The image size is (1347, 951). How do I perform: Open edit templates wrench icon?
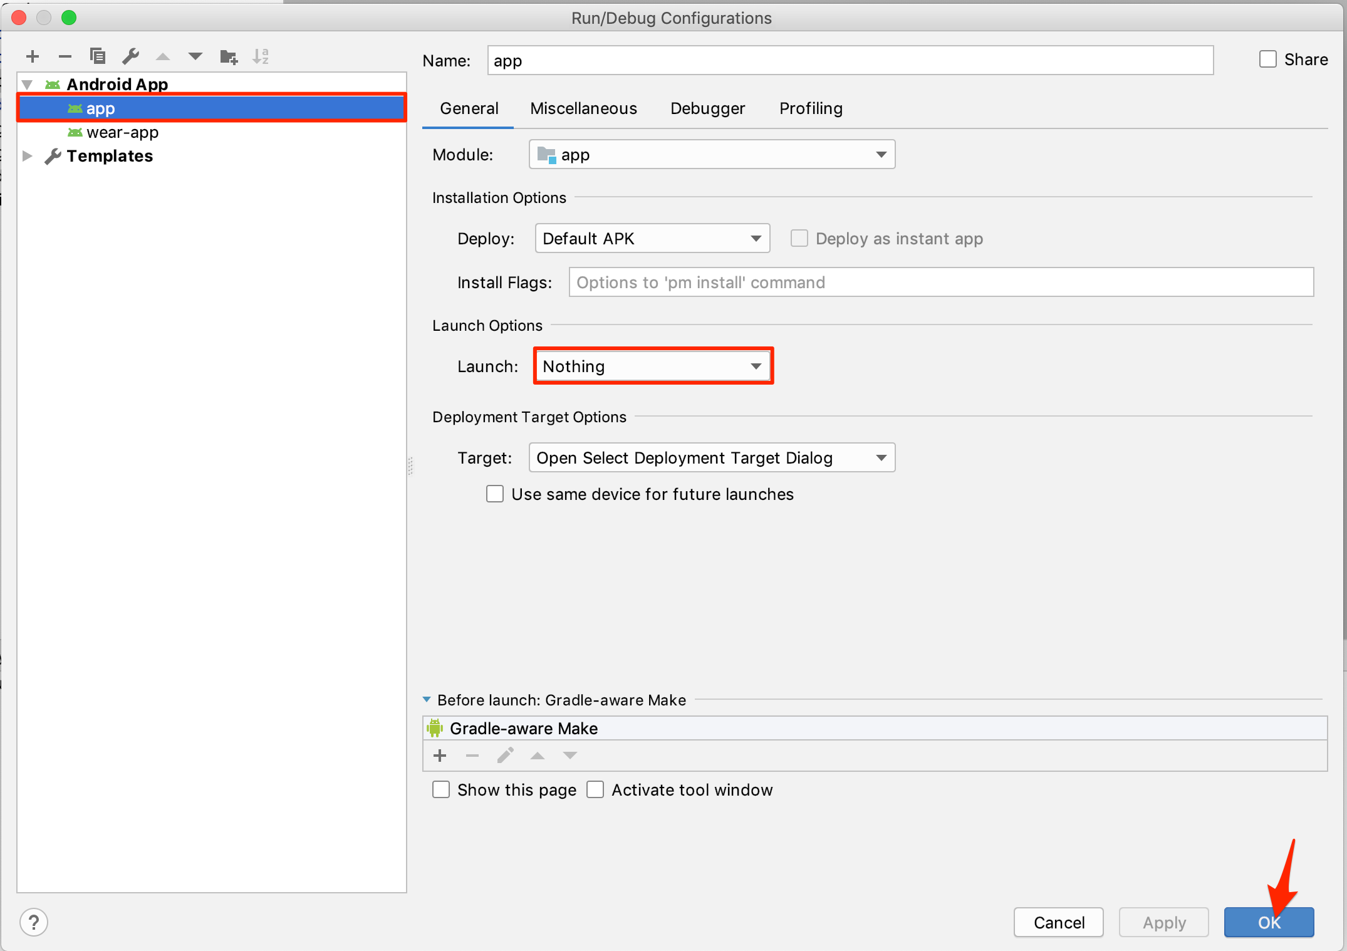pyautogui.click(x=130, y=56)
